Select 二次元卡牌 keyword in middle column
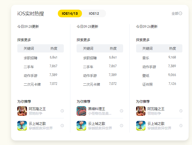The width and height of the screenshot is (192, 145). 92,84
